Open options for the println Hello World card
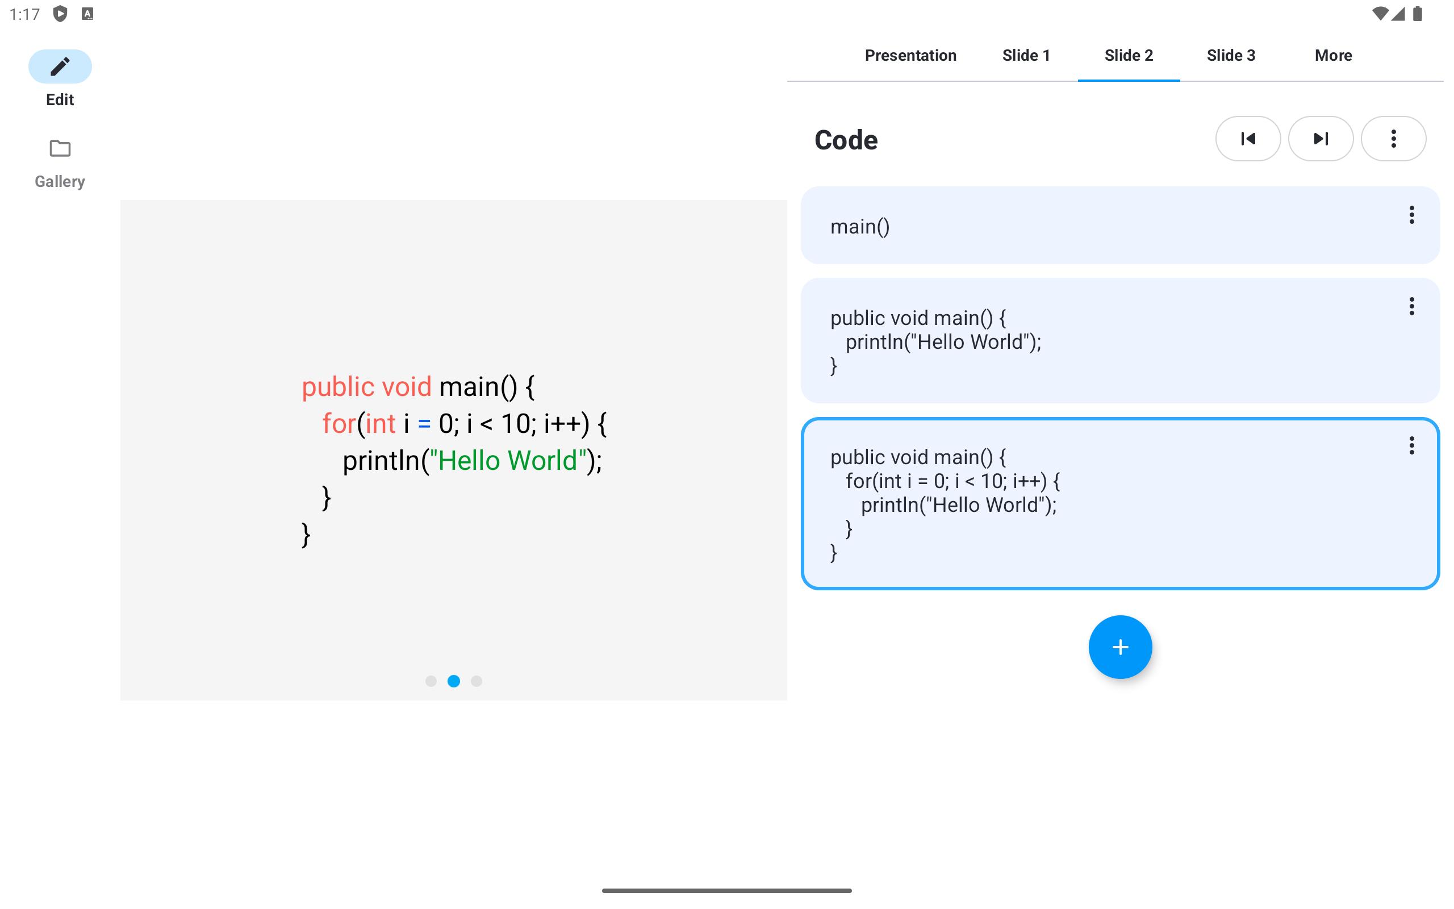1454x909 pixels. [x=1411, y=306]
